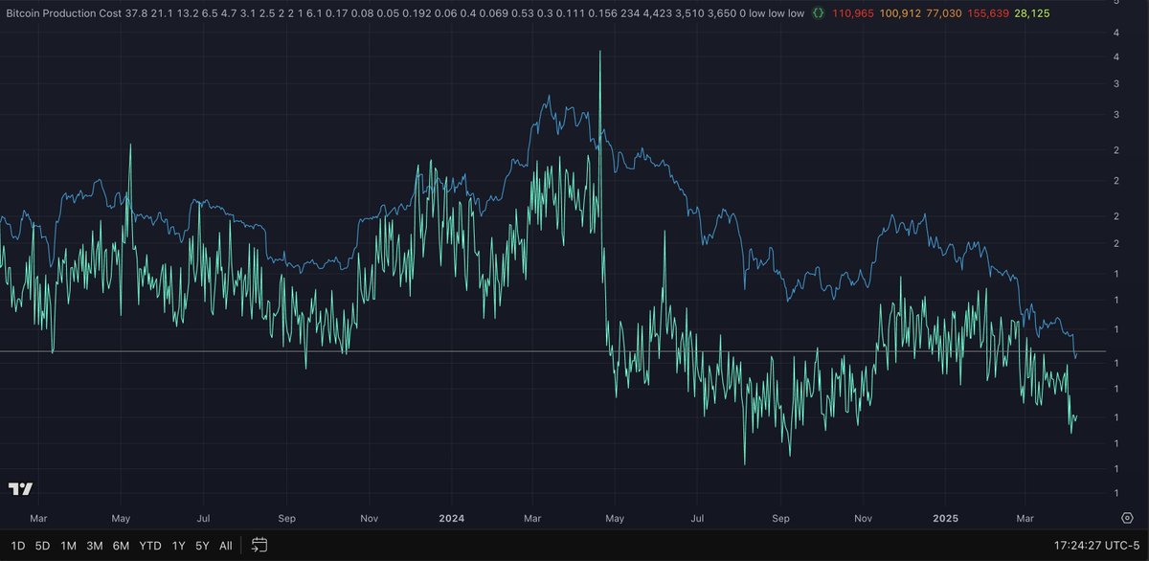
Task: Open indicator source code braces icon
Action: tap(818, 14)
